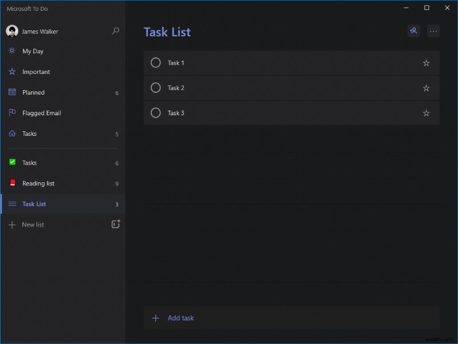Click the search magnifier icon

click(x=116, y=31)
